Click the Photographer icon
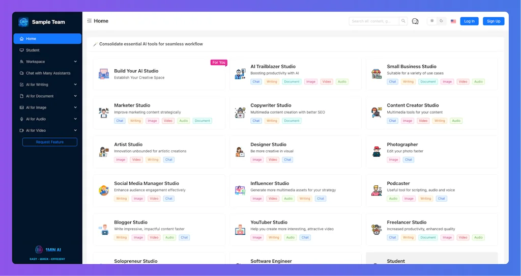This screenshot has width=521, height=276. click(x=377, y=152)
